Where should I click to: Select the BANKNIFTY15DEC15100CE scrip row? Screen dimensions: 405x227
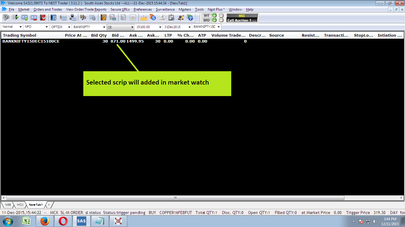click(x=202, y=41)
